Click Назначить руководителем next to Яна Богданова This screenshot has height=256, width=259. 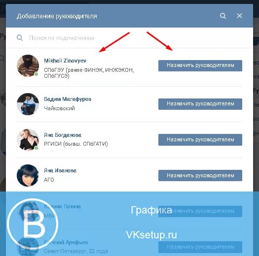pyautogui.click(x=200, y=140)
